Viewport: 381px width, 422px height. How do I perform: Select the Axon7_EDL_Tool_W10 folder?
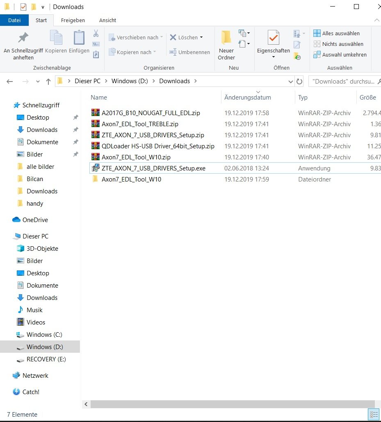coord(131,179)
